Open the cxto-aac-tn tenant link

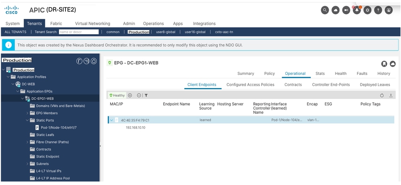[x=224, y=32]
